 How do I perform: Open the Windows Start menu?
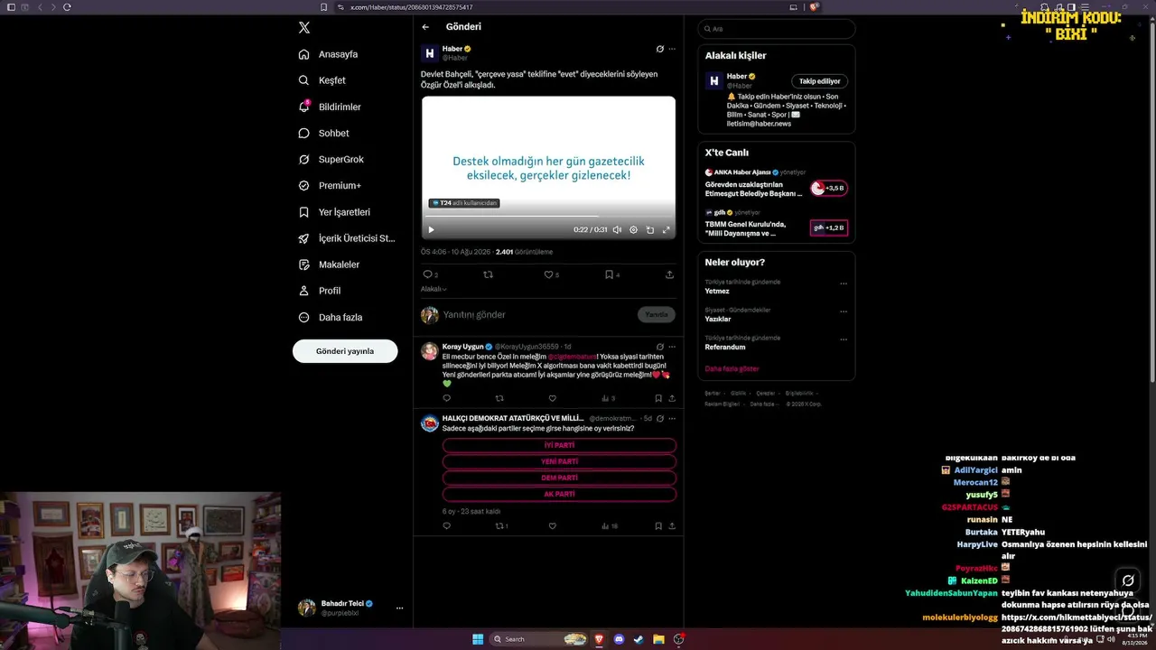(x=478, y=639)
